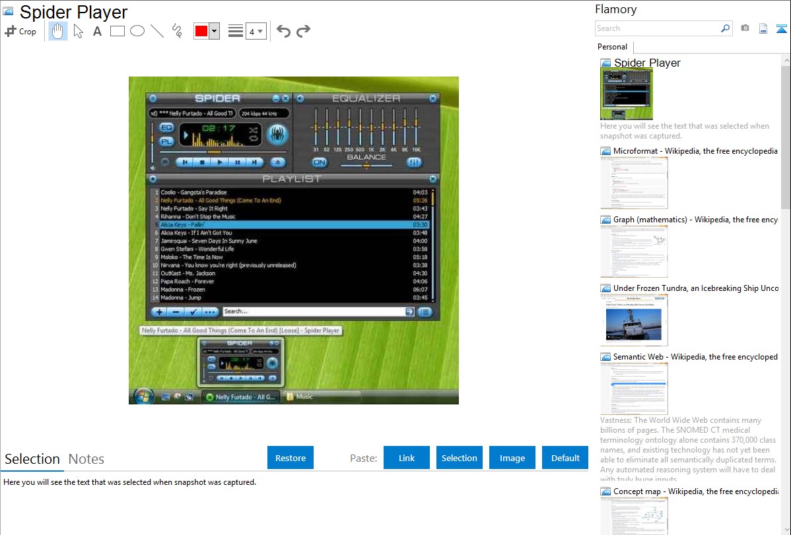Click the Paste Selection button

(x=459, y=458)
